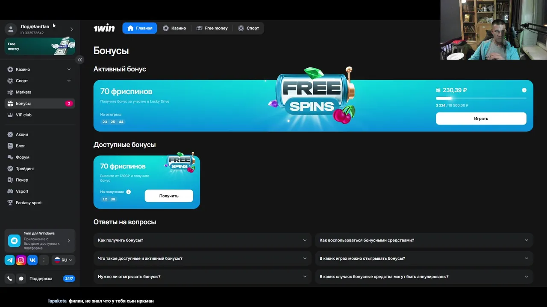This screenshot has width=547, height=307.
Task: Expand Как воспользоваться бонусными средствами?
Action: 424,240
